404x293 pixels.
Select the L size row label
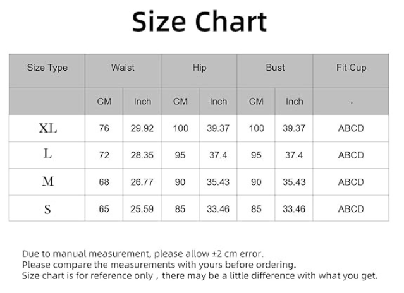[x=47, y=155]
